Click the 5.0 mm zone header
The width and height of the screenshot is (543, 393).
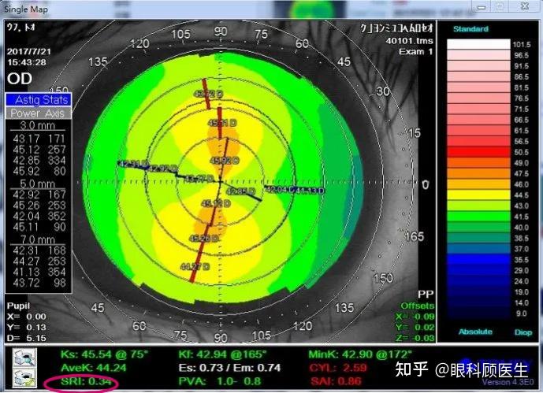[x=37, y=184]
